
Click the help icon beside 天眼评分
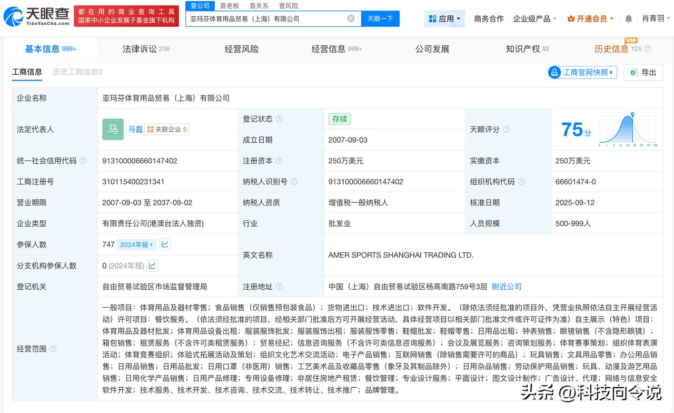pos(506,130)
